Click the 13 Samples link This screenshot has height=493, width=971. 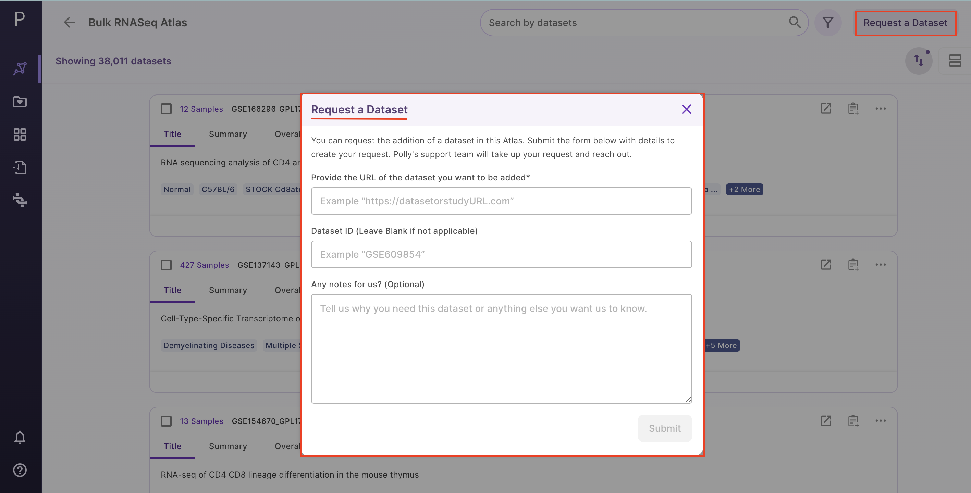[x=201, y=421]
